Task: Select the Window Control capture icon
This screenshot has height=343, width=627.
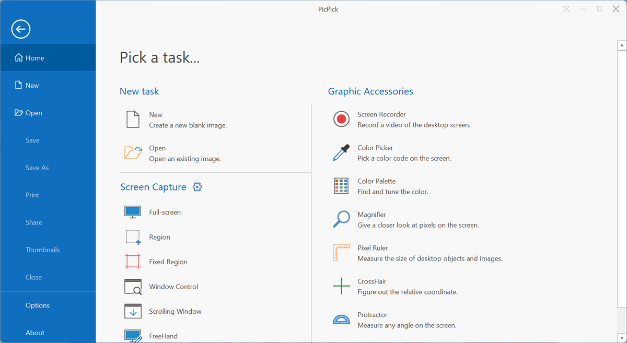Action: (x=133, y=287)
